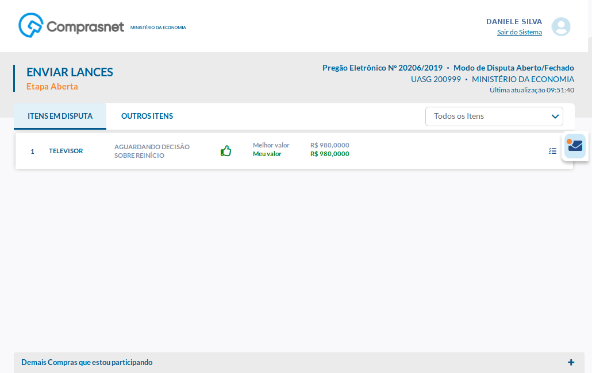This screenshot has width=592, height=373.
Task: Click the DANIELE SILVA user name
Action: [514, 21]
